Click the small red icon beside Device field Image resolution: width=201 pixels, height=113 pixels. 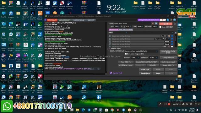pos(153,24)
